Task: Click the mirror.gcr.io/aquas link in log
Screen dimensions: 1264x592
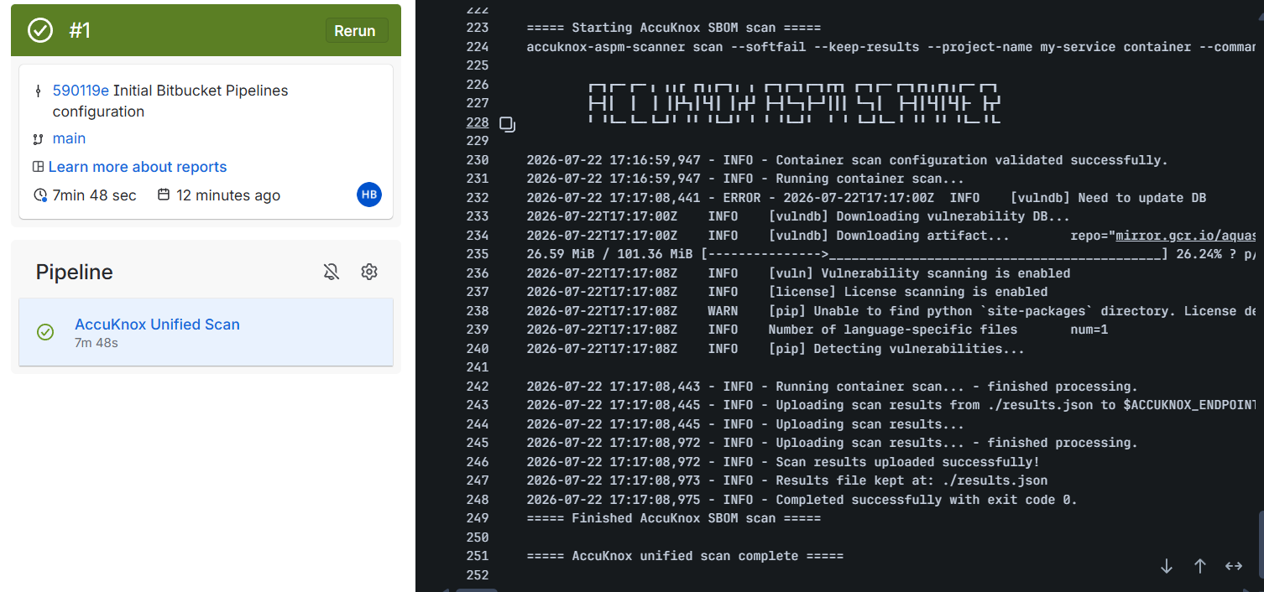Action: (1185, 236)
